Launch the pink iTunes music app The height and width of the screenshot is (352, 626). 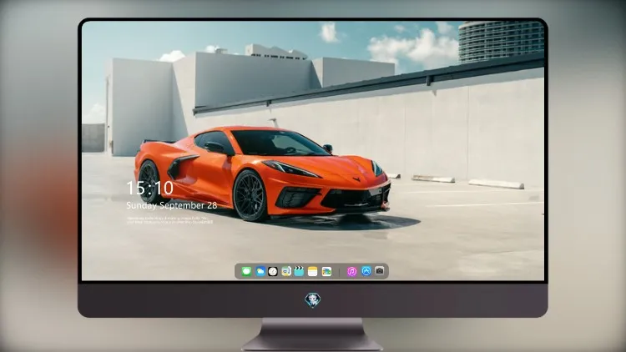(x=351, y=271)
